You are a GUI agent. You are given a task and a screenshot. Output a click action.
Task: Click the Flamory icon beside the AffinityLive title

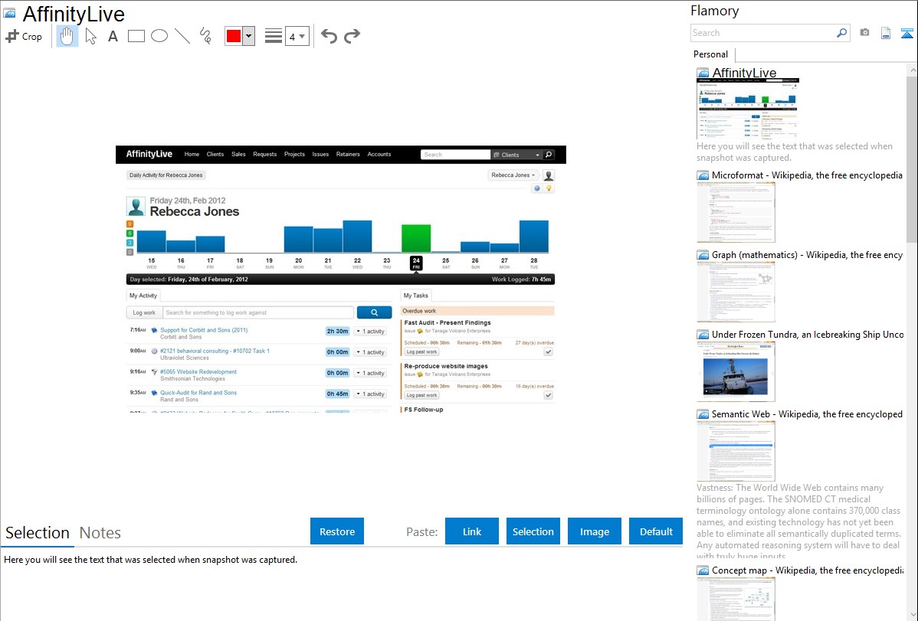[9, 13]
